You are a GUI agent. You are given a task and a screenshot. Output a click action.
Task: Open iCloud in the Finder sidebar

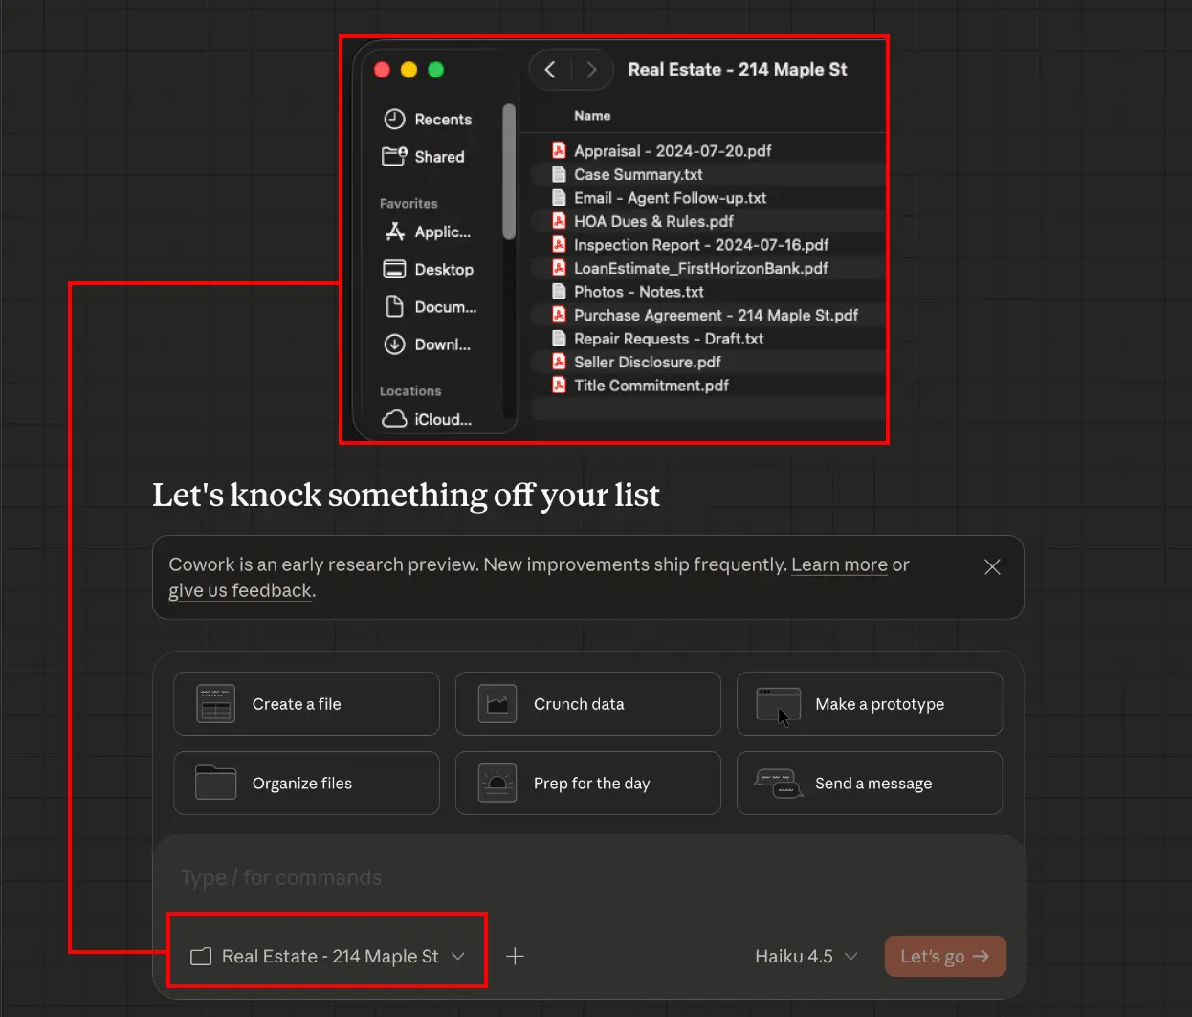coord(428,419)
